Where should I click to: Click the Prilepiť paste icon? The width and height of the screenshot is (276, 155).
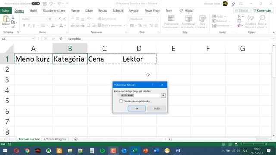pos(6,19)
